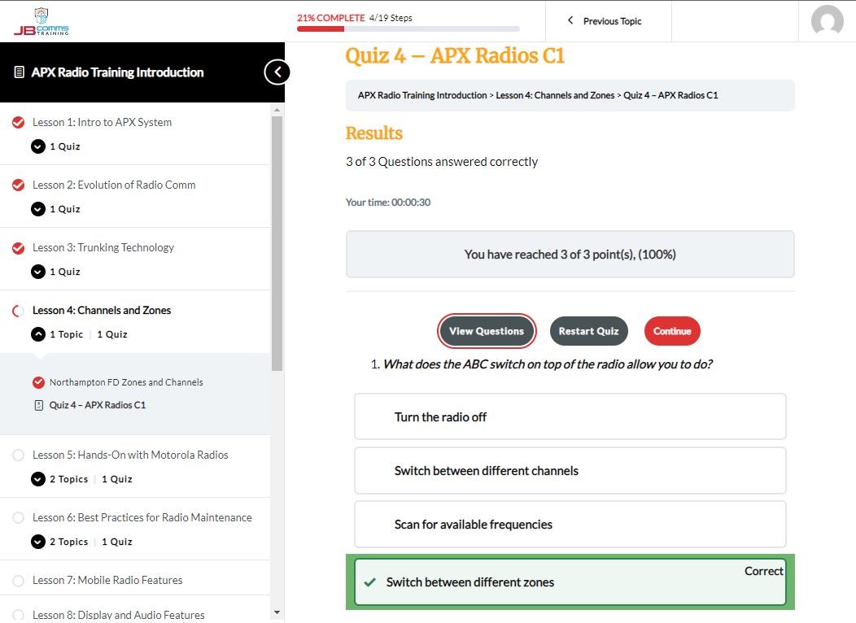Click the Northampton FD topic completed checkmark
Screen dimensions: 856x623
38,382
